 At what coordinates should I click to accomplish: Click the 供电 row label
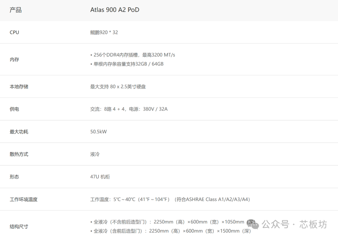tap(14, 109)
